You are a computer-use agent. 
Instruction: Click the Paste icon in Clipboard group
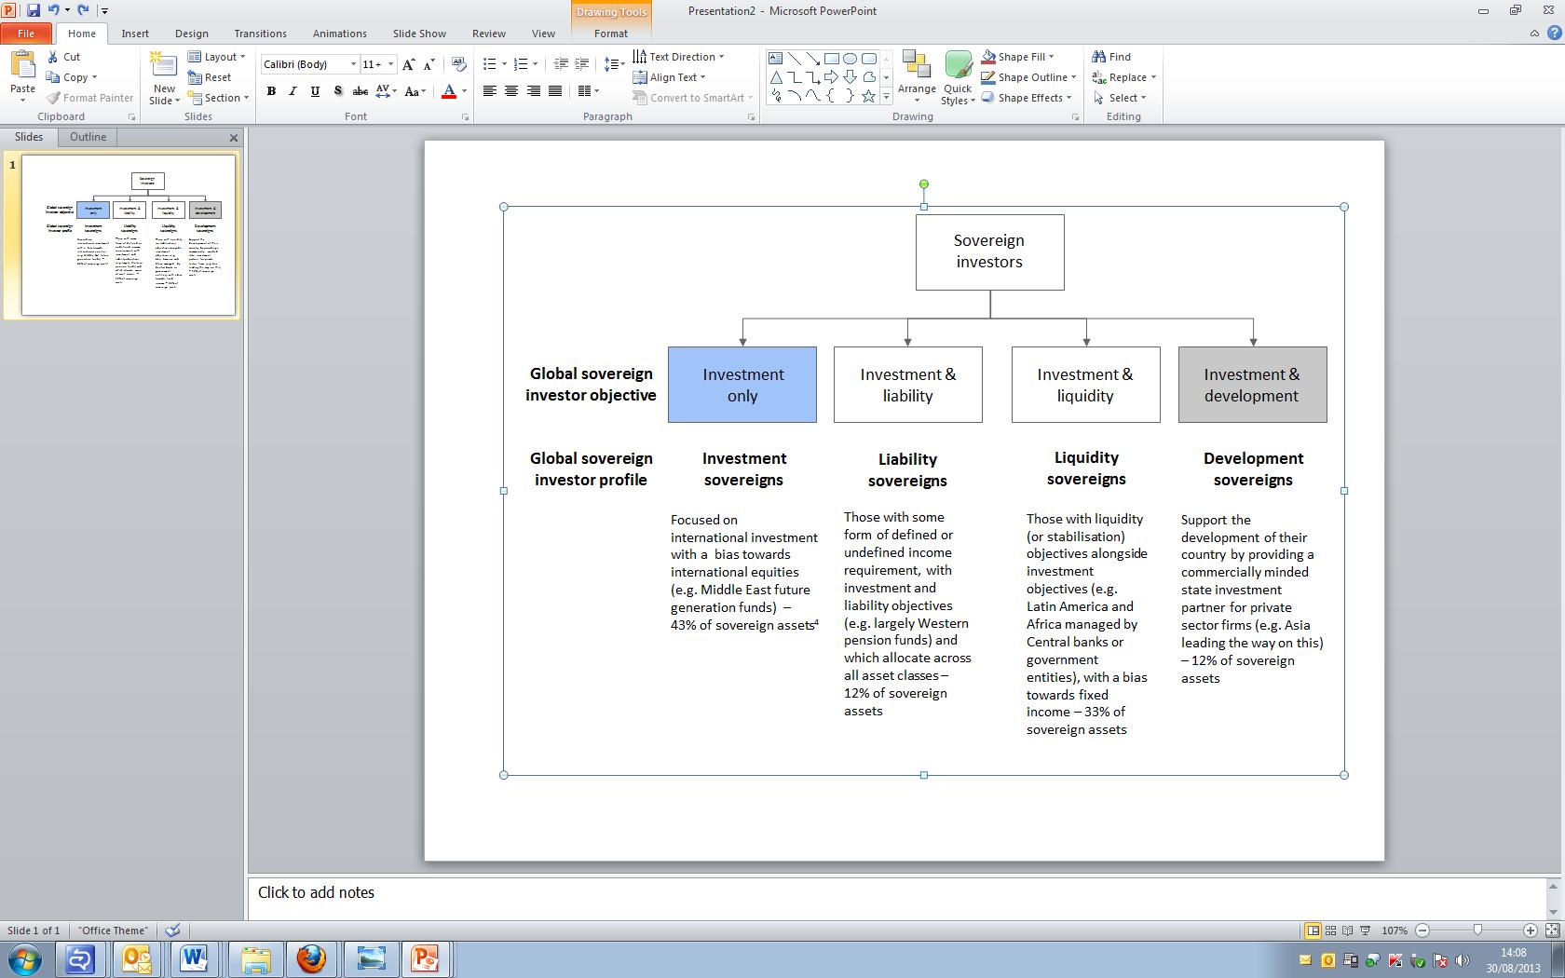(22, 70)
